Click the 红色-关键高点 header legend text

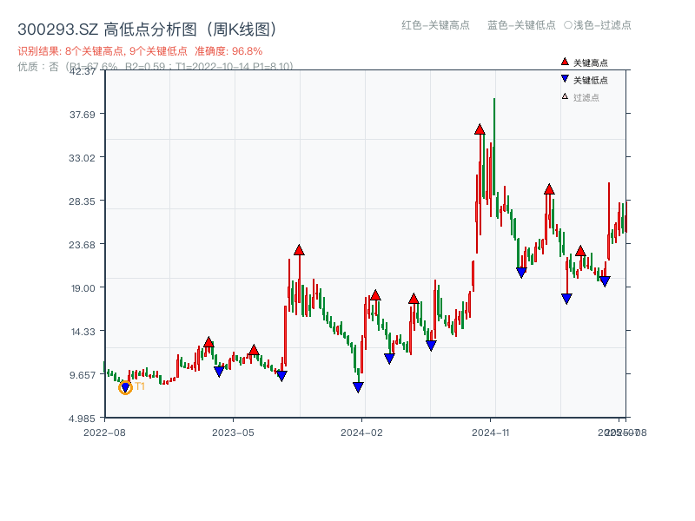click(436, 25)
